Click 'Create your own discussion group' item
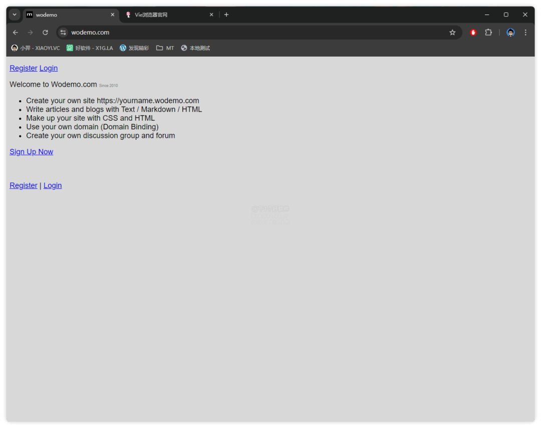The image size is (541, 428). [100, 136]
